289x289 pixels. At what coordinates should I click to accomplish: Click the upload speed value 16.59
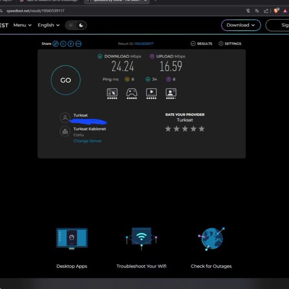171,66
